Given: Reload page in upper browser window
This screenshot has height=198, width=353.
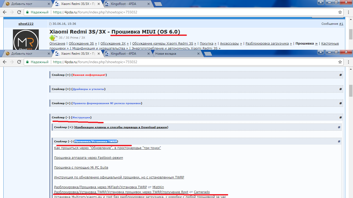Looking at the screenshot, I should tap(19, 12).
